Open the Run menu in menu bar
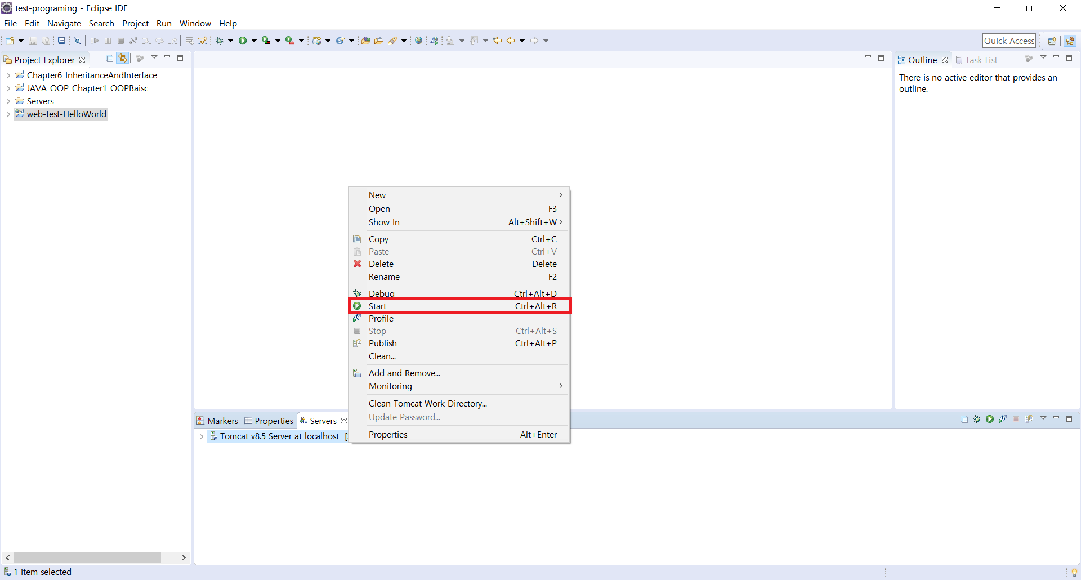Image resolution: width=1081 pixels, height=580 pixels. click(164, 24)
